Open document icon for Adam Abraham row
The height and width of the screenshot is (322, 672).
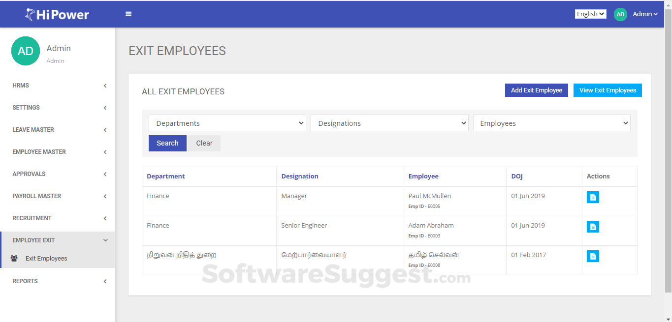point(593,227)
